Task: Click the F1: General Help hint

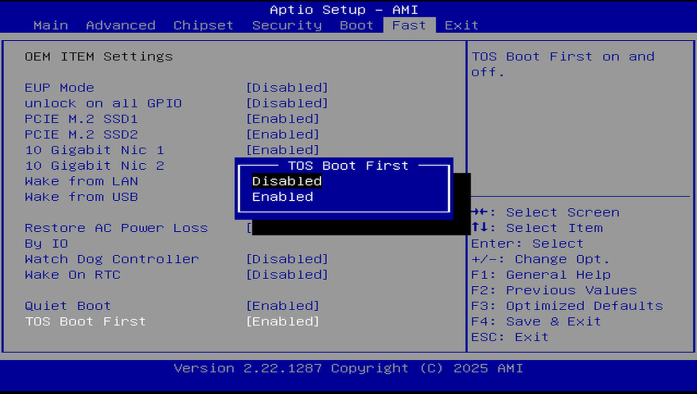Action: pyautogui.click(x=541, y=275)
